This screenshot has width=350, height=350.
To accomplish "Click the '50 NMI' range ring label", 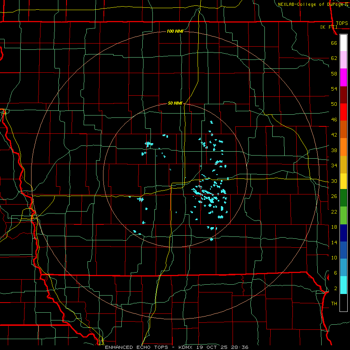I will click(175, 103).
